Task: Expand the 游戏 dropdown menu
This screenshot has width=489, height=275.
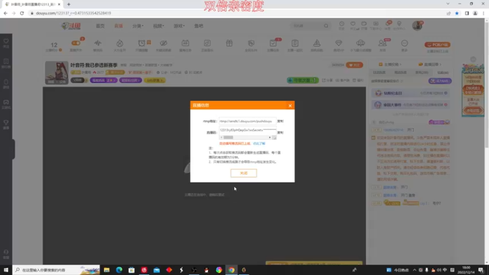Action: (x=179, y=26)
